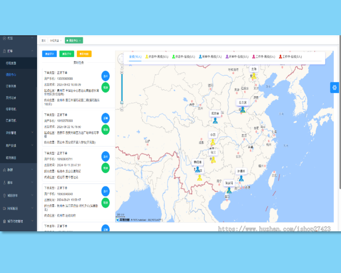Image resolution: width=341 pixels, height=273 pixels.
Task: Select yellow driver marker under 李四 label
Action: tap(213, 142)
